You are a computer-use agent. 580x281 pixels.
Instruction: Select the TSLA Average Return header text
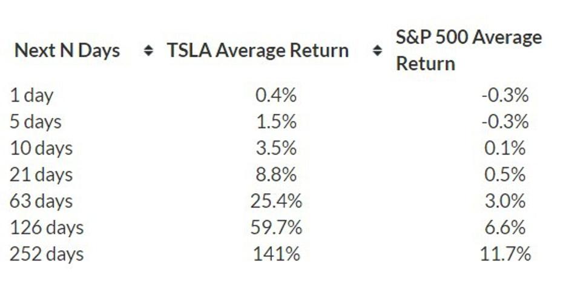(258, 50)
